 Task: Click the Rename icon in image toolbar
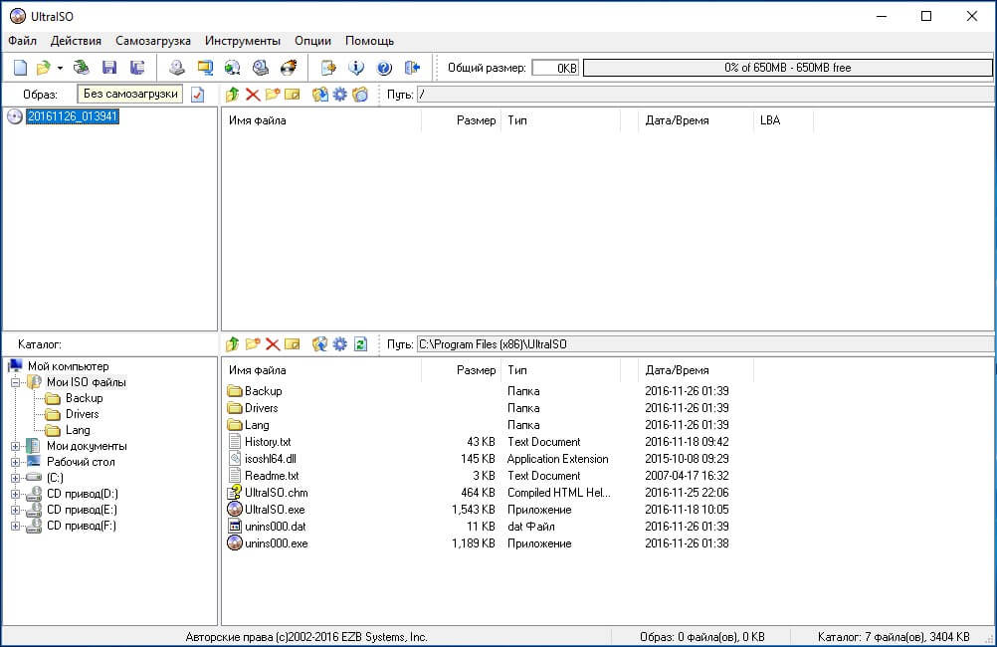click(x=293, y=95)
